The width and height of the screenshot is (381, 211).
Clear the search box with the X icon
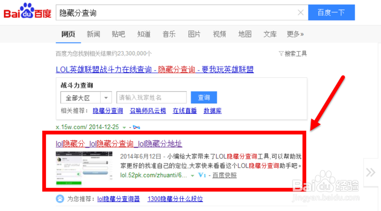301,13
